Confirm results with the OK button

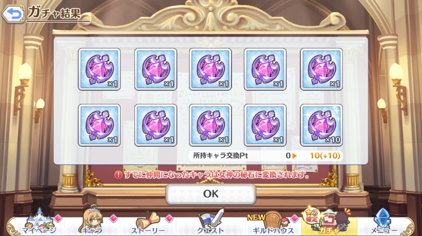tap(211, 194)
